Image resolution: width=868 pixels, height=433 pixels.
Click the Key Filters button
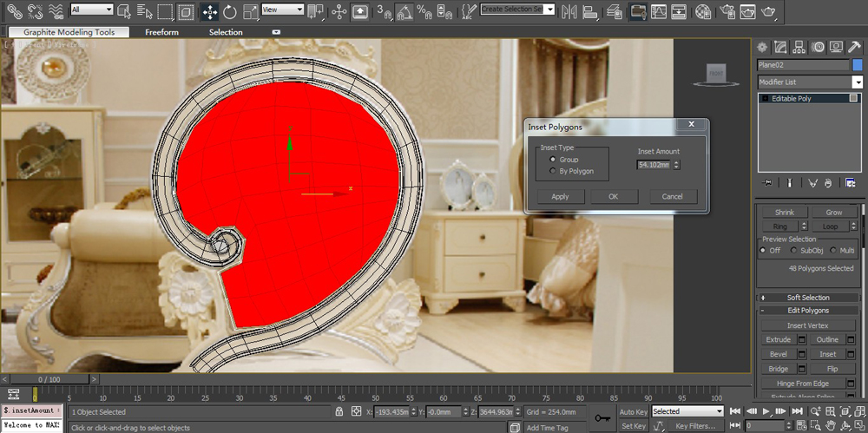[694, 426]
